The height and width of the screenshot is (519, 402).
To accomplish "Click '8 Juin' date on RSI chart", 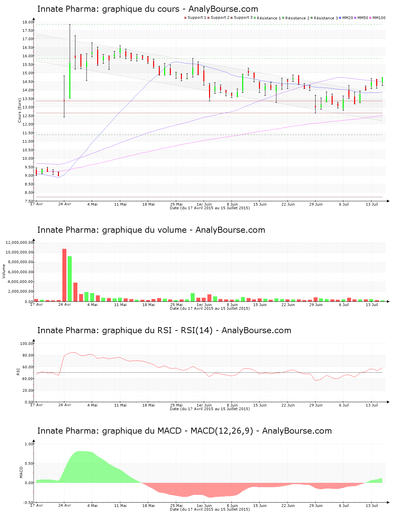I will [x=232, y=405].
